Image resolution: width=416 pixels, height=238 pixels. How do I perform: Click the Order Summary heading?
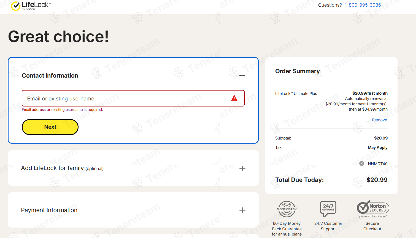[x=298, y=71]
